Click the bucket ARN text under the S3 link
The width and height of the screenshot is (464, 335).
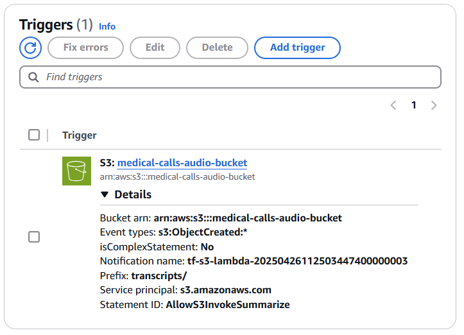[x=177, y=176]
